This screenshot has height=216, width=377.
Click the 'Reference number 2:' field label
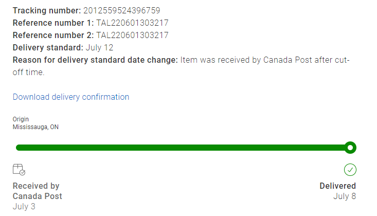click(x=53, y=35)
